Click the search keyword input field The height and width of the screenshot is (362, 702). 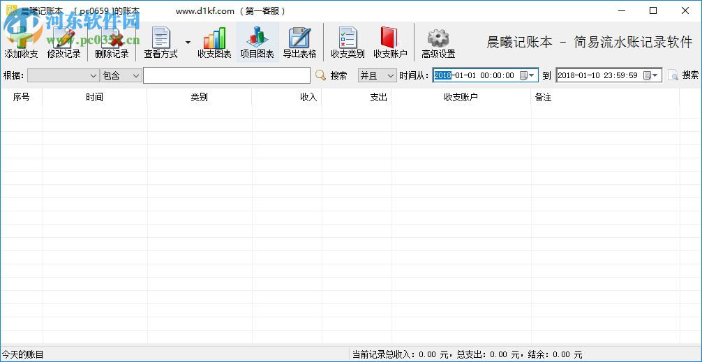point(227,75)
